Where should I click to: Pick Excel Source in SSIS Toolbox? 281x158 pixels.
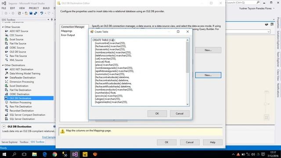pos(17,39)
